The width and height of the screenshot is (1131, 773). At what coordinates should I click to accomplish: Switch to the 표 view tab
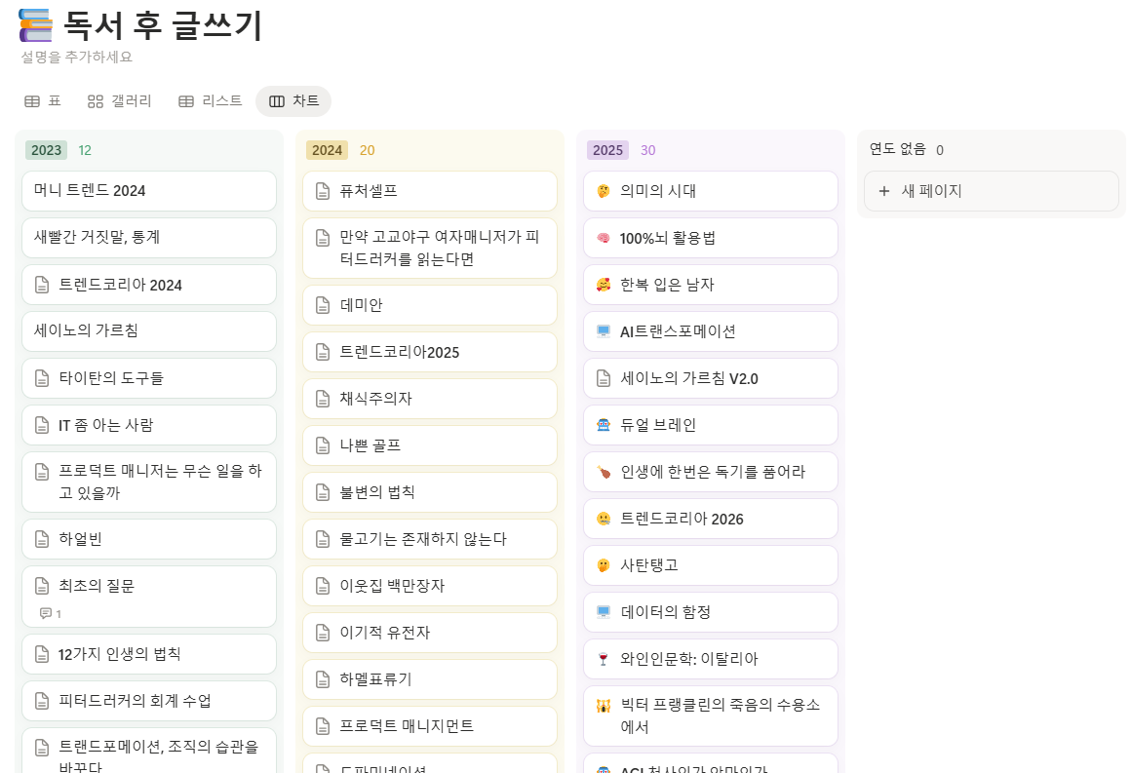tap(41, 99)
